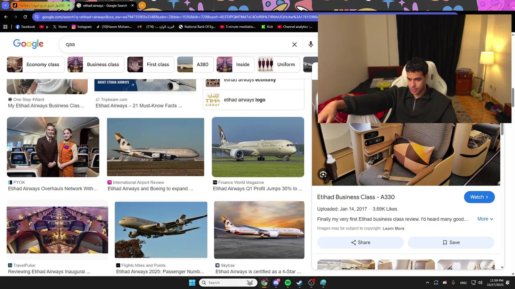Screen dimensions: 515x289
Task: Open Tripbeam 21 Must-Know Facts result
Action: 139,106
